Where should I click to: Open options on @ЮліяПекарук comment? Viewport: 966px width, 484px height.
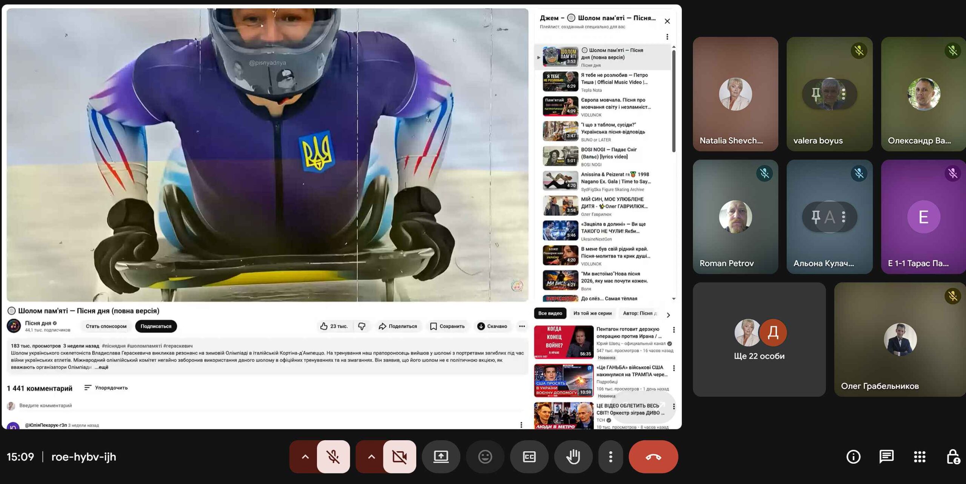tap(521, 425)
